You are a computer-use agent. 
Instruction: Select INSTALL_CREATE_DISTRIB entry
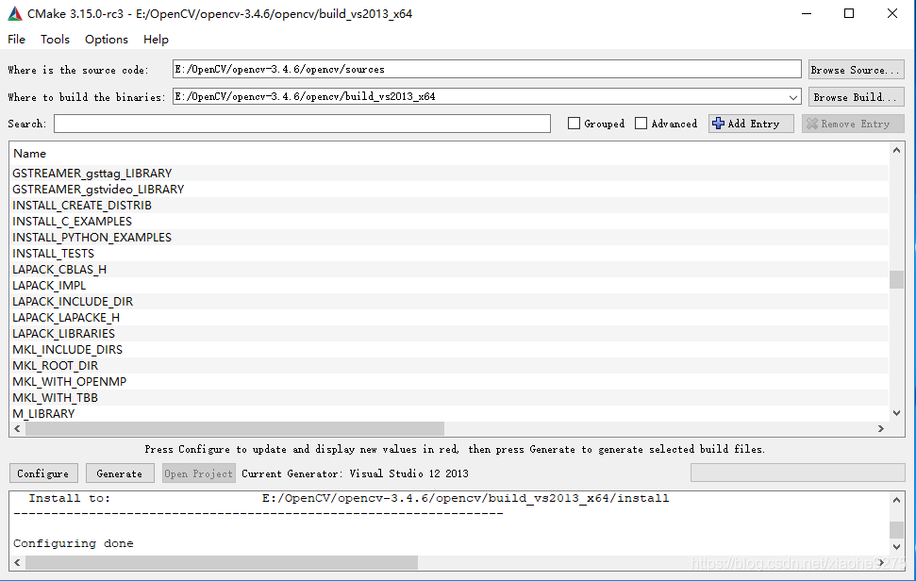click(x=450, y=206)
